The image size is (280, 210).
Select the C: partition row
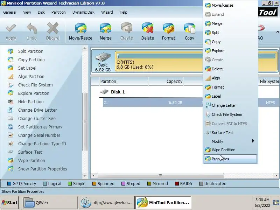coord(191,103)
